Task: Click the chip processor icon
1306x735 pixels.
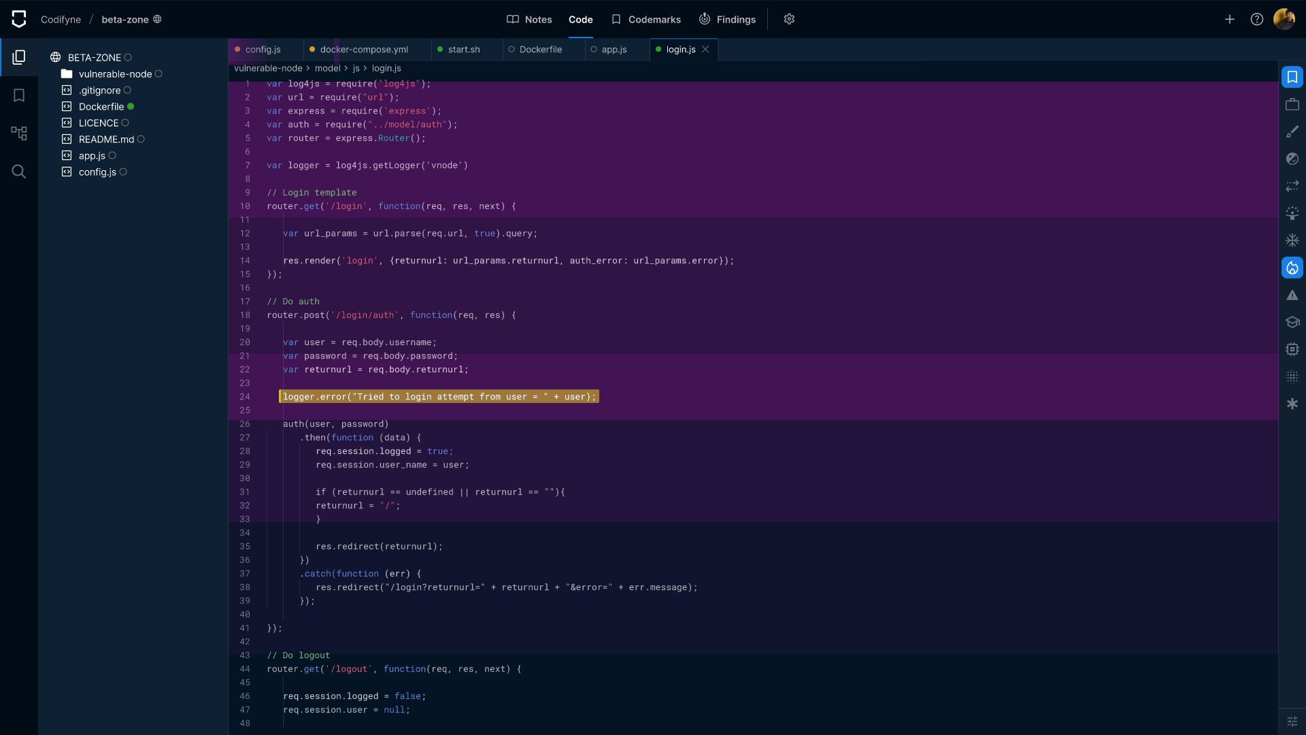Action: [x=1292, y=349]
